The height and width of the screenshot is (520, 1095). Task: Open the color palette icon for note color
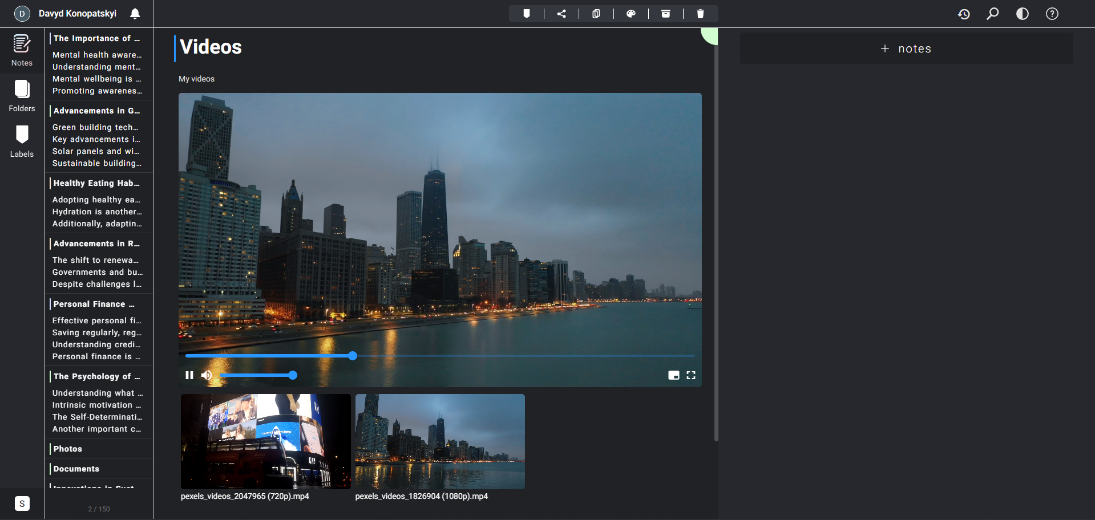[x=631, y=14]
